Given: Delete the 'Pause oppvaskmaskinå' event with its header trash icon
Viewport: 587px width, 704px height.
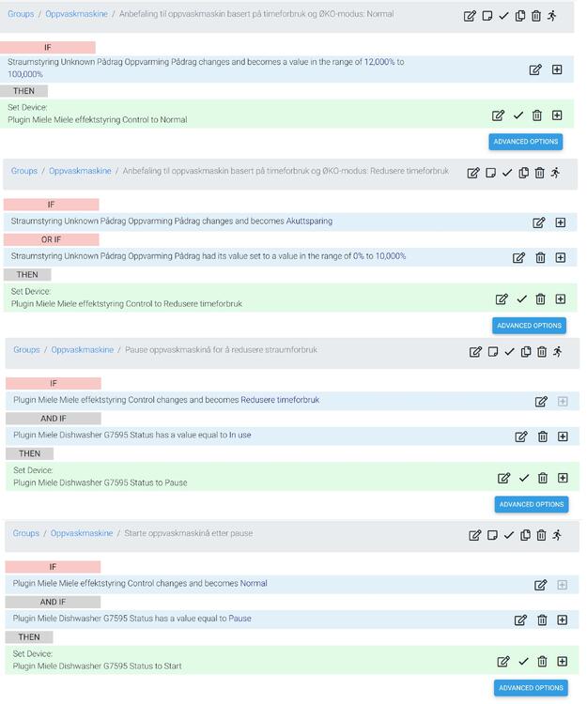Looking at the screenshot, I should tap(542, 352).
